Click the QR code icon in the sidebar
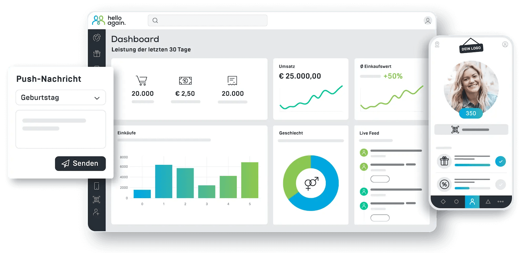Image resolution: width=522 pixels, height=253 pixels. 97,199
